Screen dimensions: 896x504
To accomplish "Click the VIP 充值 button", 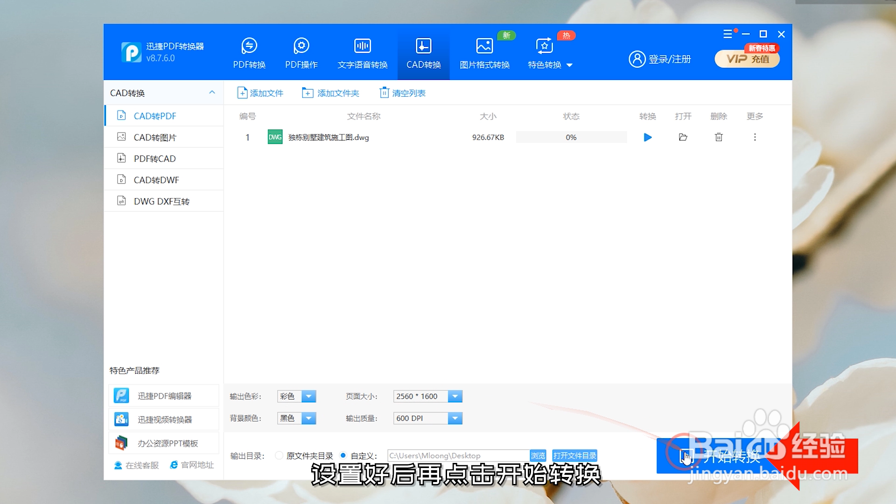I will pos(747,59).
